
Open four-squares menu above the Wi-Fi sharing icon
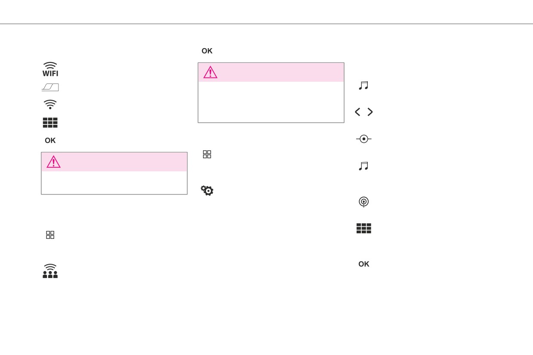pyautogui.click(x=50, y=235)
